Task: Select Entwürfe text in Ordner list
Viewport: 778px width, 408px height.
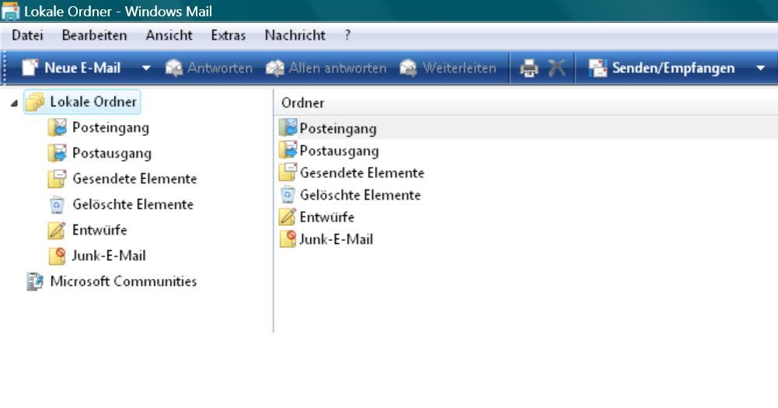Action: point(327,218)
